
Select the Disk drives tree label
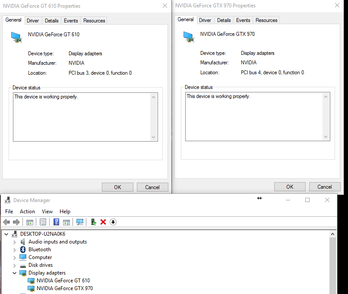(41, 265)
